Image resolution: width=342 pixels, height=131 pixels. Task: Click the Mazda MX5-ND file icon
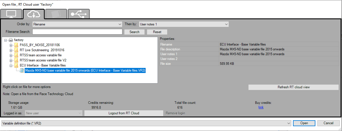coord(22,70)
